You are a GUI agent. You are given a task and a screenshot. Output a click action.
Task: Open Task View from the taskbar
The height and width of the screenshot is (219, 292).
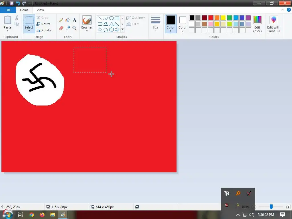click(x=21, y=215)
